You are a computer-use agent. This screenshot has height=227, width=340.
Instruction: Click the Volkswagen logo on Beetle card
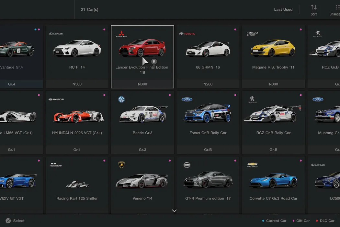coord(121,100)
